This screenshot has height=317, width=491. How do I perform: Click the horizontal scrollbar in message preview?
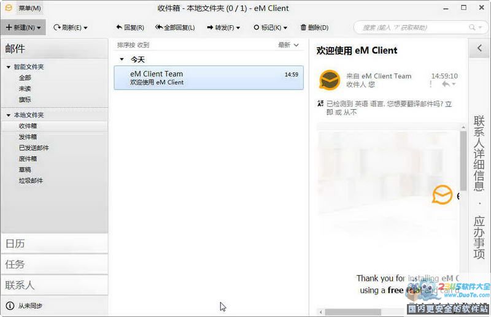coord(352,312)
